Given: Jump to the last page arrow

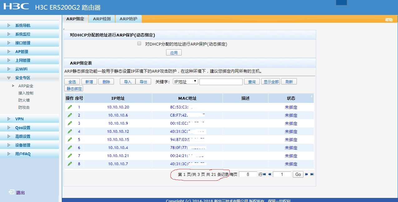Looking at the screenshot, I should click(x=312, y=174).
